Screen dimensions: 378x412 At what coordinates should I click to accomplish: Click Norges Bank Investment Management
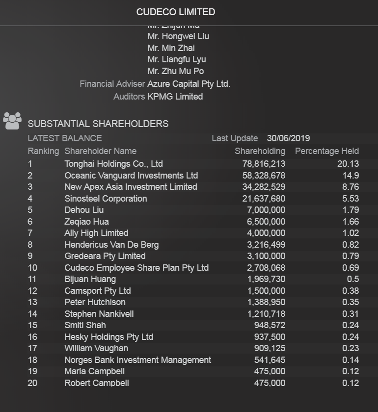tap(137, 360)
